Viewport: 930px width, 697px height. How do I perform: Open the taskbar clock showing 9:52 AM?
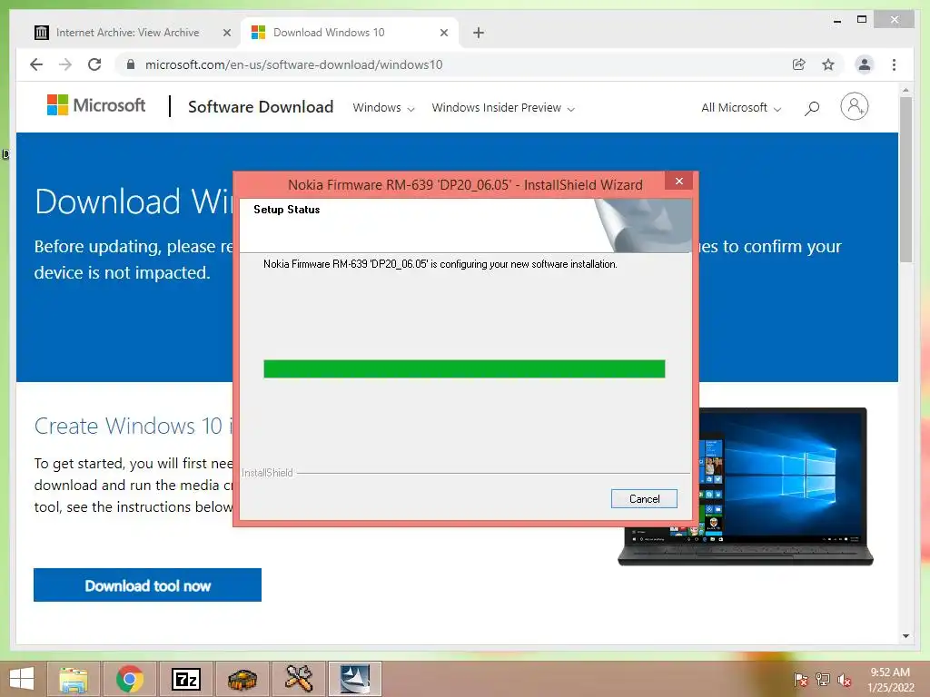coord(890,680)
